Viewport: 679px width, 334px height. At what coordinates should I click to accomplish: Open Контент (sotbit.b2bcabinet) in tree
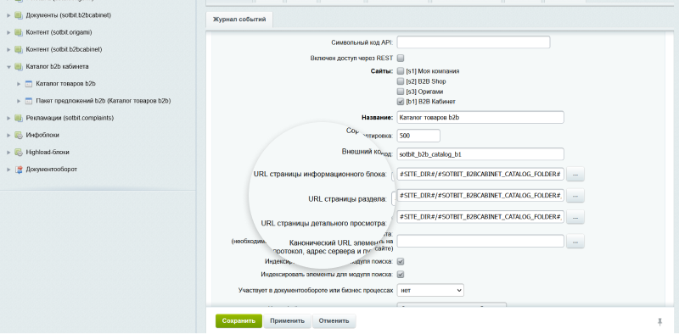tap(64, 50)
